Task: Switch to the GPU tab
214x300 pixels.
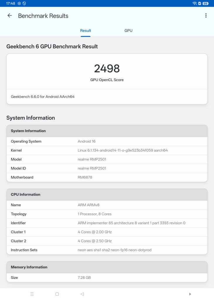Action: coord(128,30)
